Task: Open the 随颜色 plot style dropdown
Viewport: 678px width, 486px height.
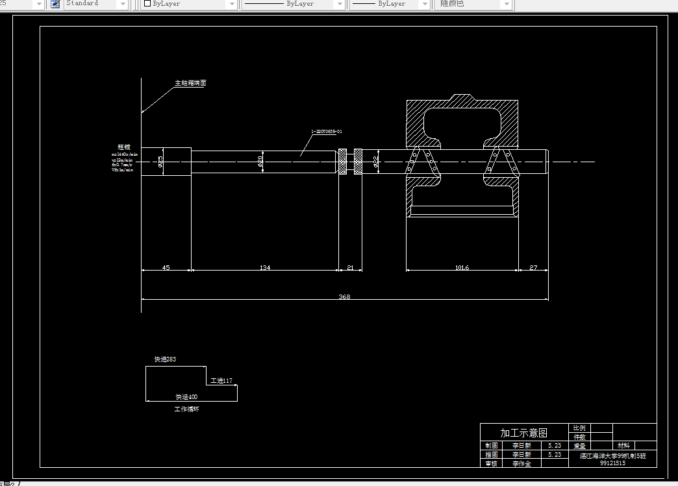Action: (x=507, y=4)
